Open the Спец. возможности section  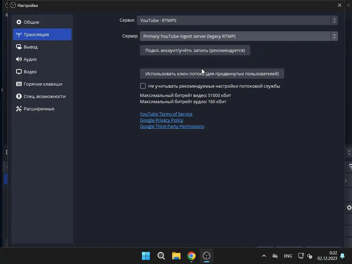click(x=42, y=96)
